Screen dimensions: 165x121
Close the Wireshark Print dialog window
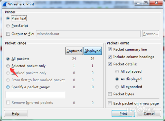click(x=156, y=3)
